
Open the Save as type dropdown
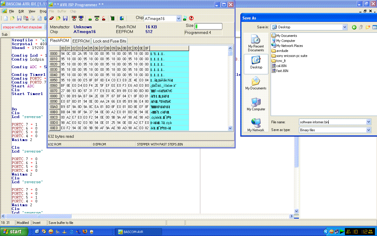coord(368,130)
